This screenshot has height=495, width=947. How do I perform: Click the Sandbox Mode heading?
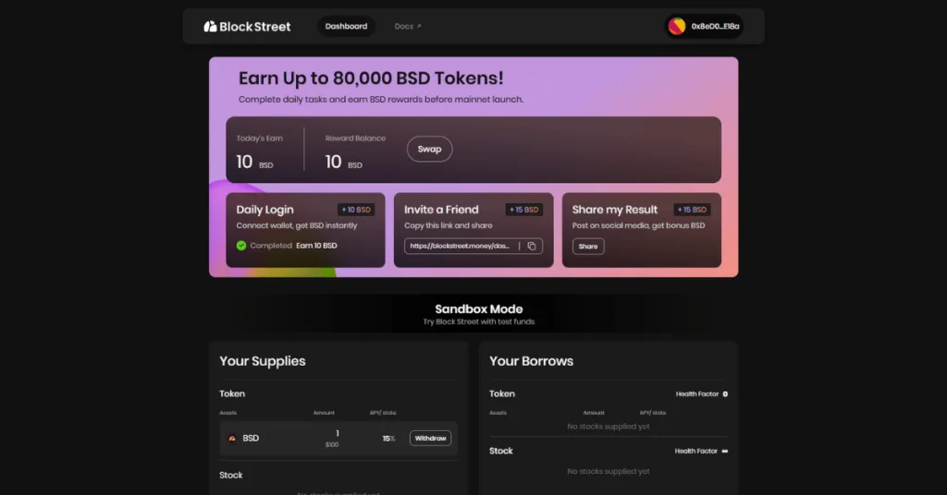[479, 308]
